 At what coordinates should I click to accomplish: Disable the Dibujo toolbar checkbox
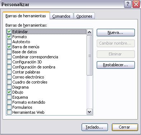[x=9, y=92]
